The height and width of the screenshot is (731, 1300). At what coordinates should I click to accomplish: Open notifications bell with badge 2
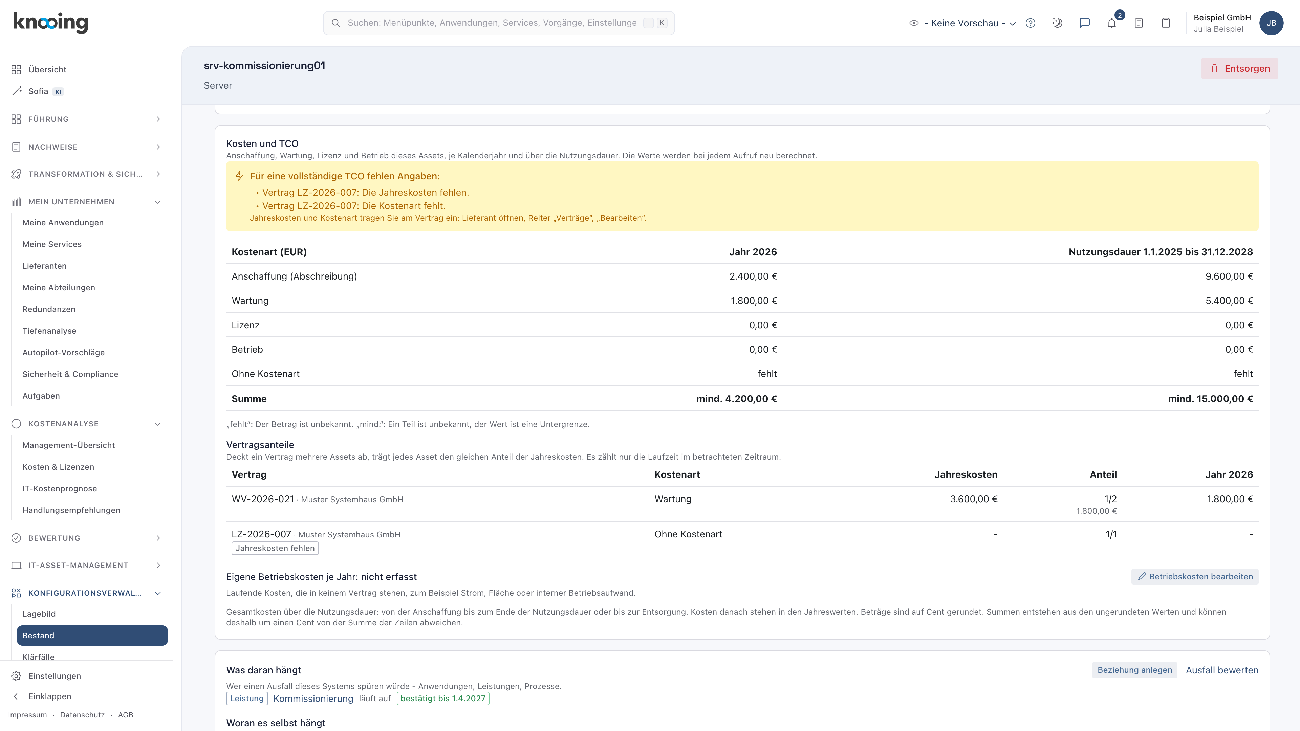tap(1112, 23)
